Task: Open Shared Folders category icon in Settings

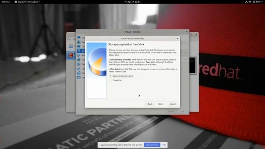Action: point(79,73)
